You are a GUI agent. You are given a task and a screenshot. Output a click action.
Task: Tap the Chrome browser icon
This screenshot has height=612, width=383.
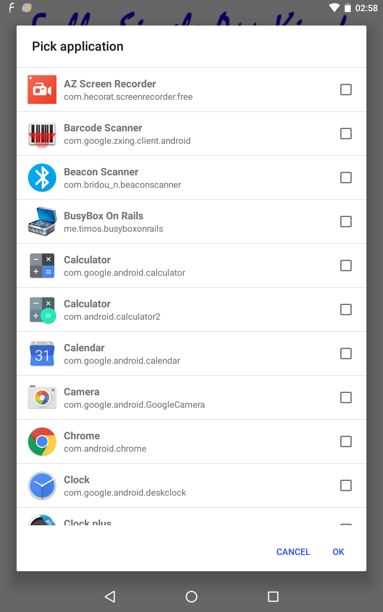pos(42,441)
